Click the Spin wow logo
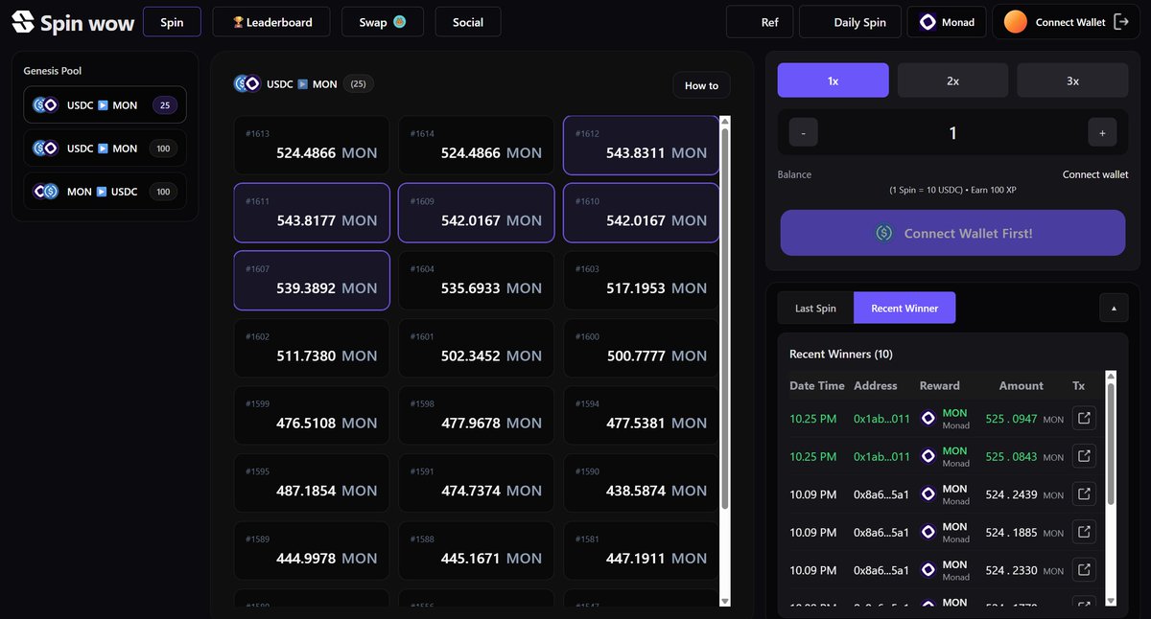Screen dimensions: 1151x619 [73, 22]
